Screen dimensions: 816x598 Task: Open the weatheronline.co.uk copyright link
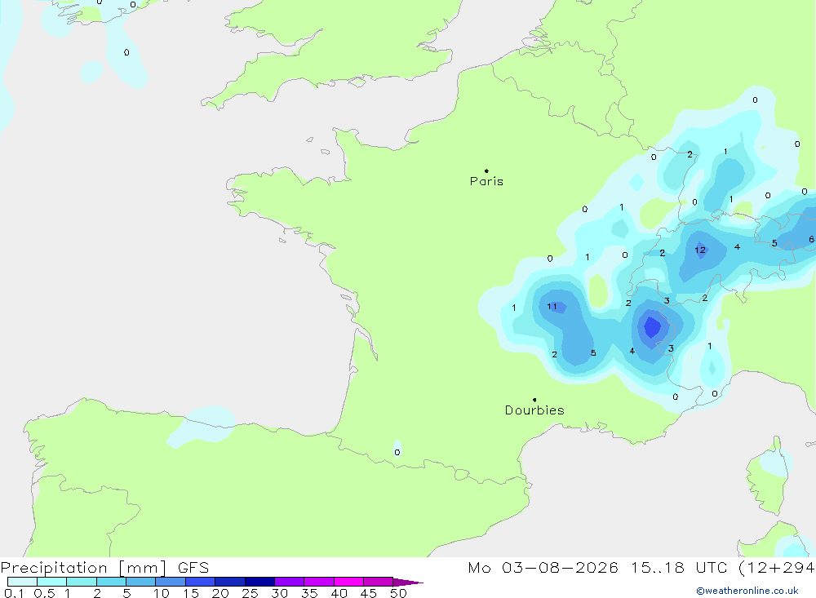point(747,591)
